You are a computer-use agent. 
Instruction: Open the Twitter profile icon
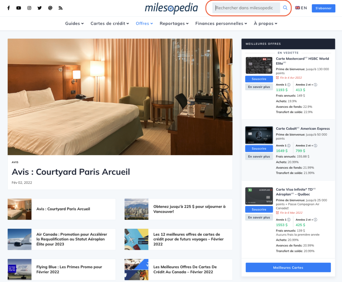pyautogui.click(x=39, y=8)
